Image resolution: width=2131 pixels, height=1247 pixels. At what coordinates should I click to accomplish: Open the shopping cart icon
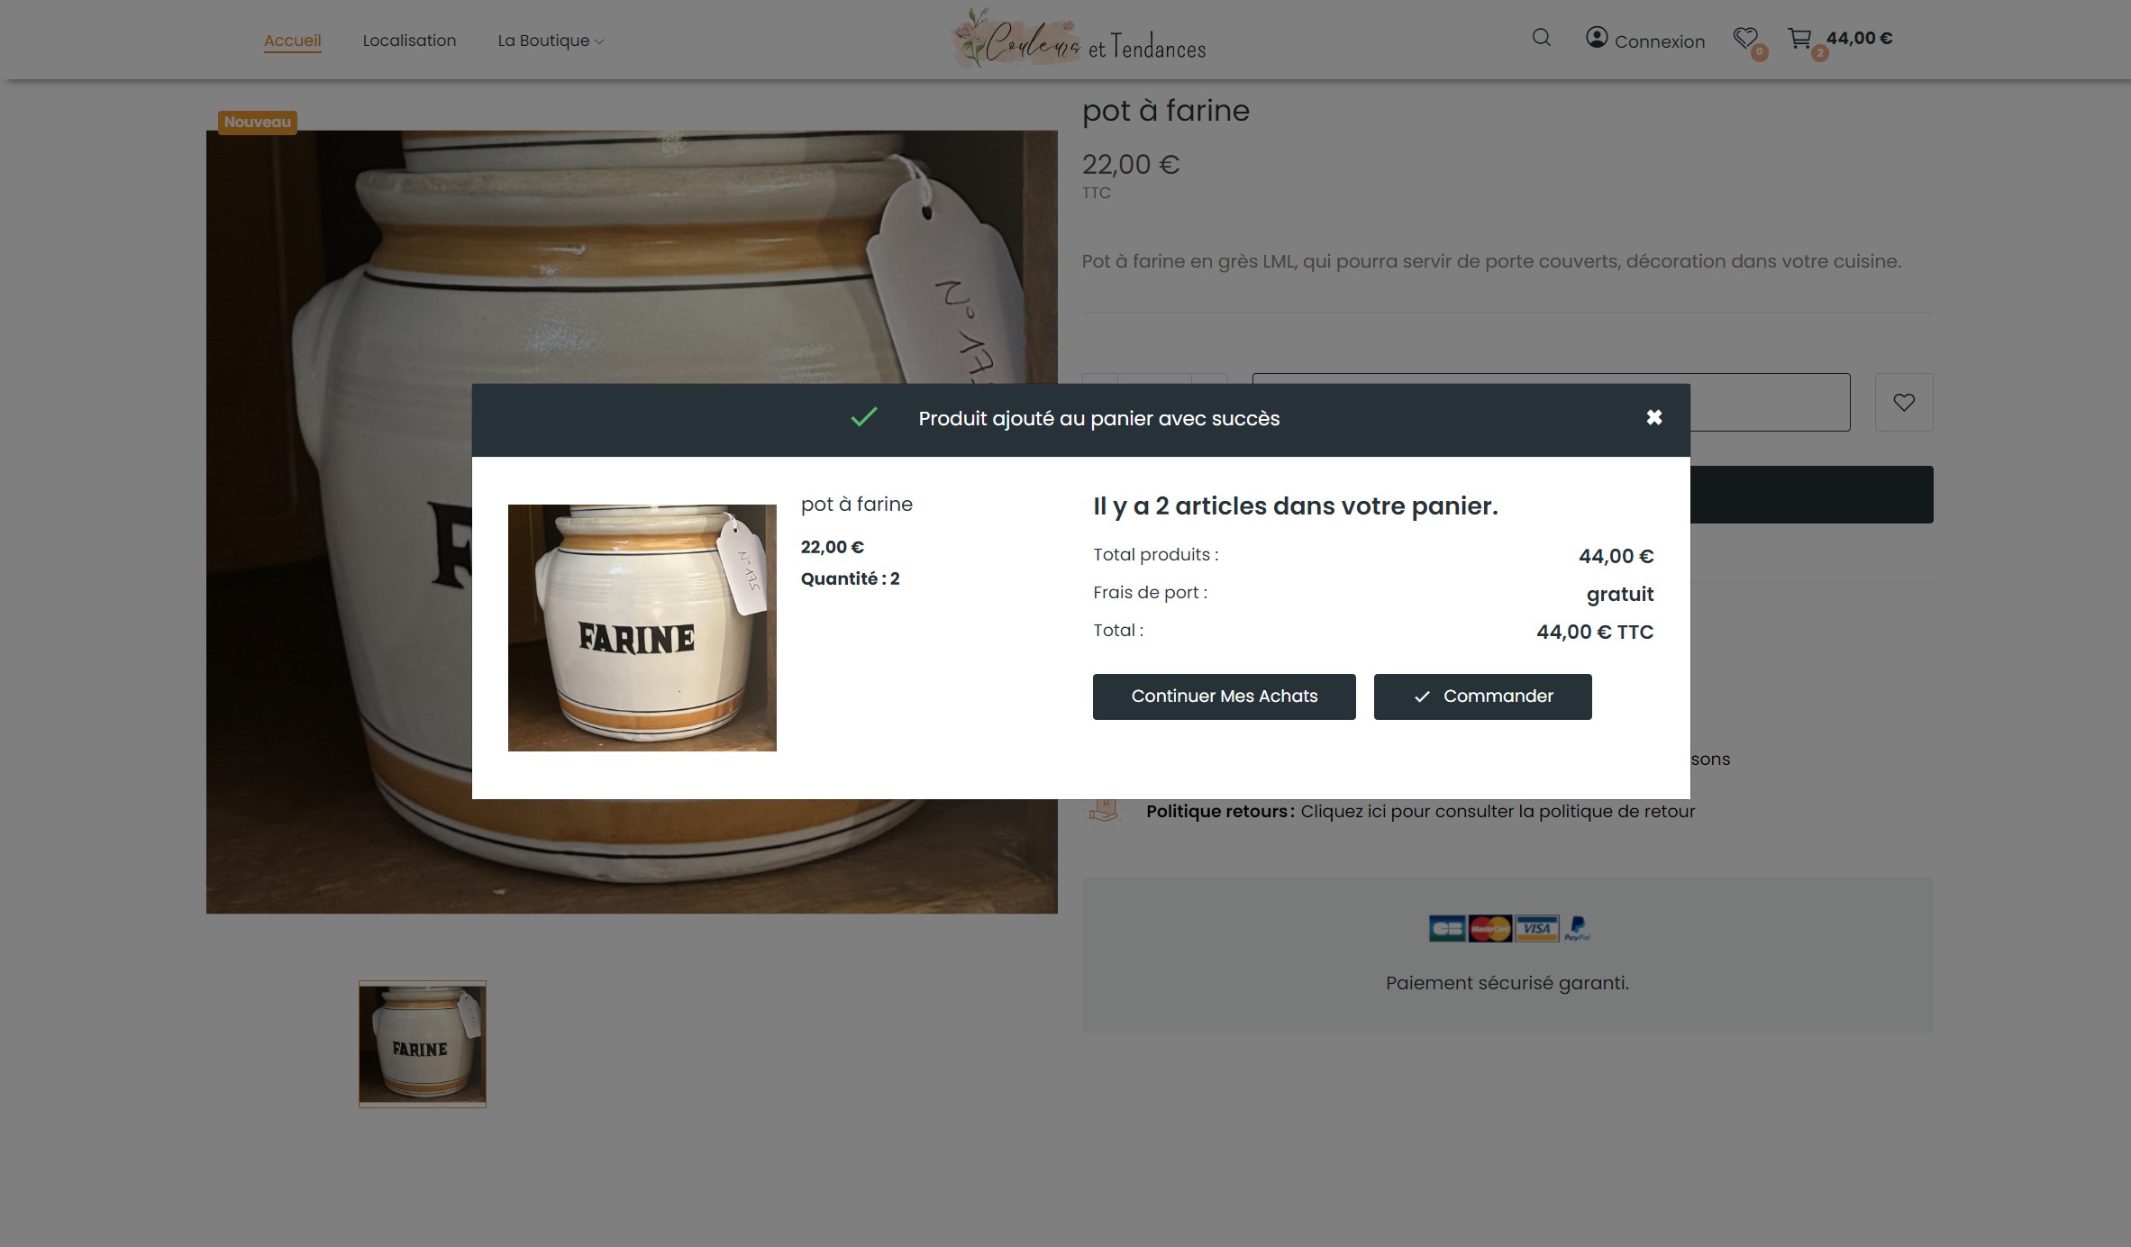[1799, 38]
